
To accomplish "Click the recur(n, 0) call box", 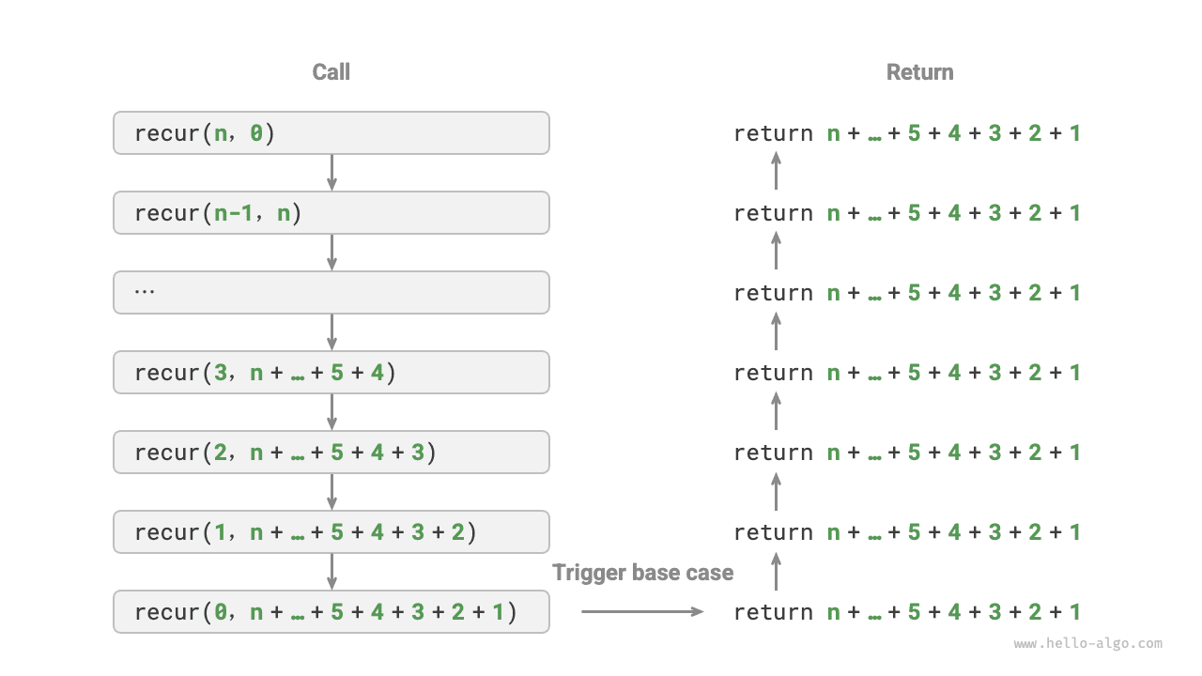I will coord(331,133).
